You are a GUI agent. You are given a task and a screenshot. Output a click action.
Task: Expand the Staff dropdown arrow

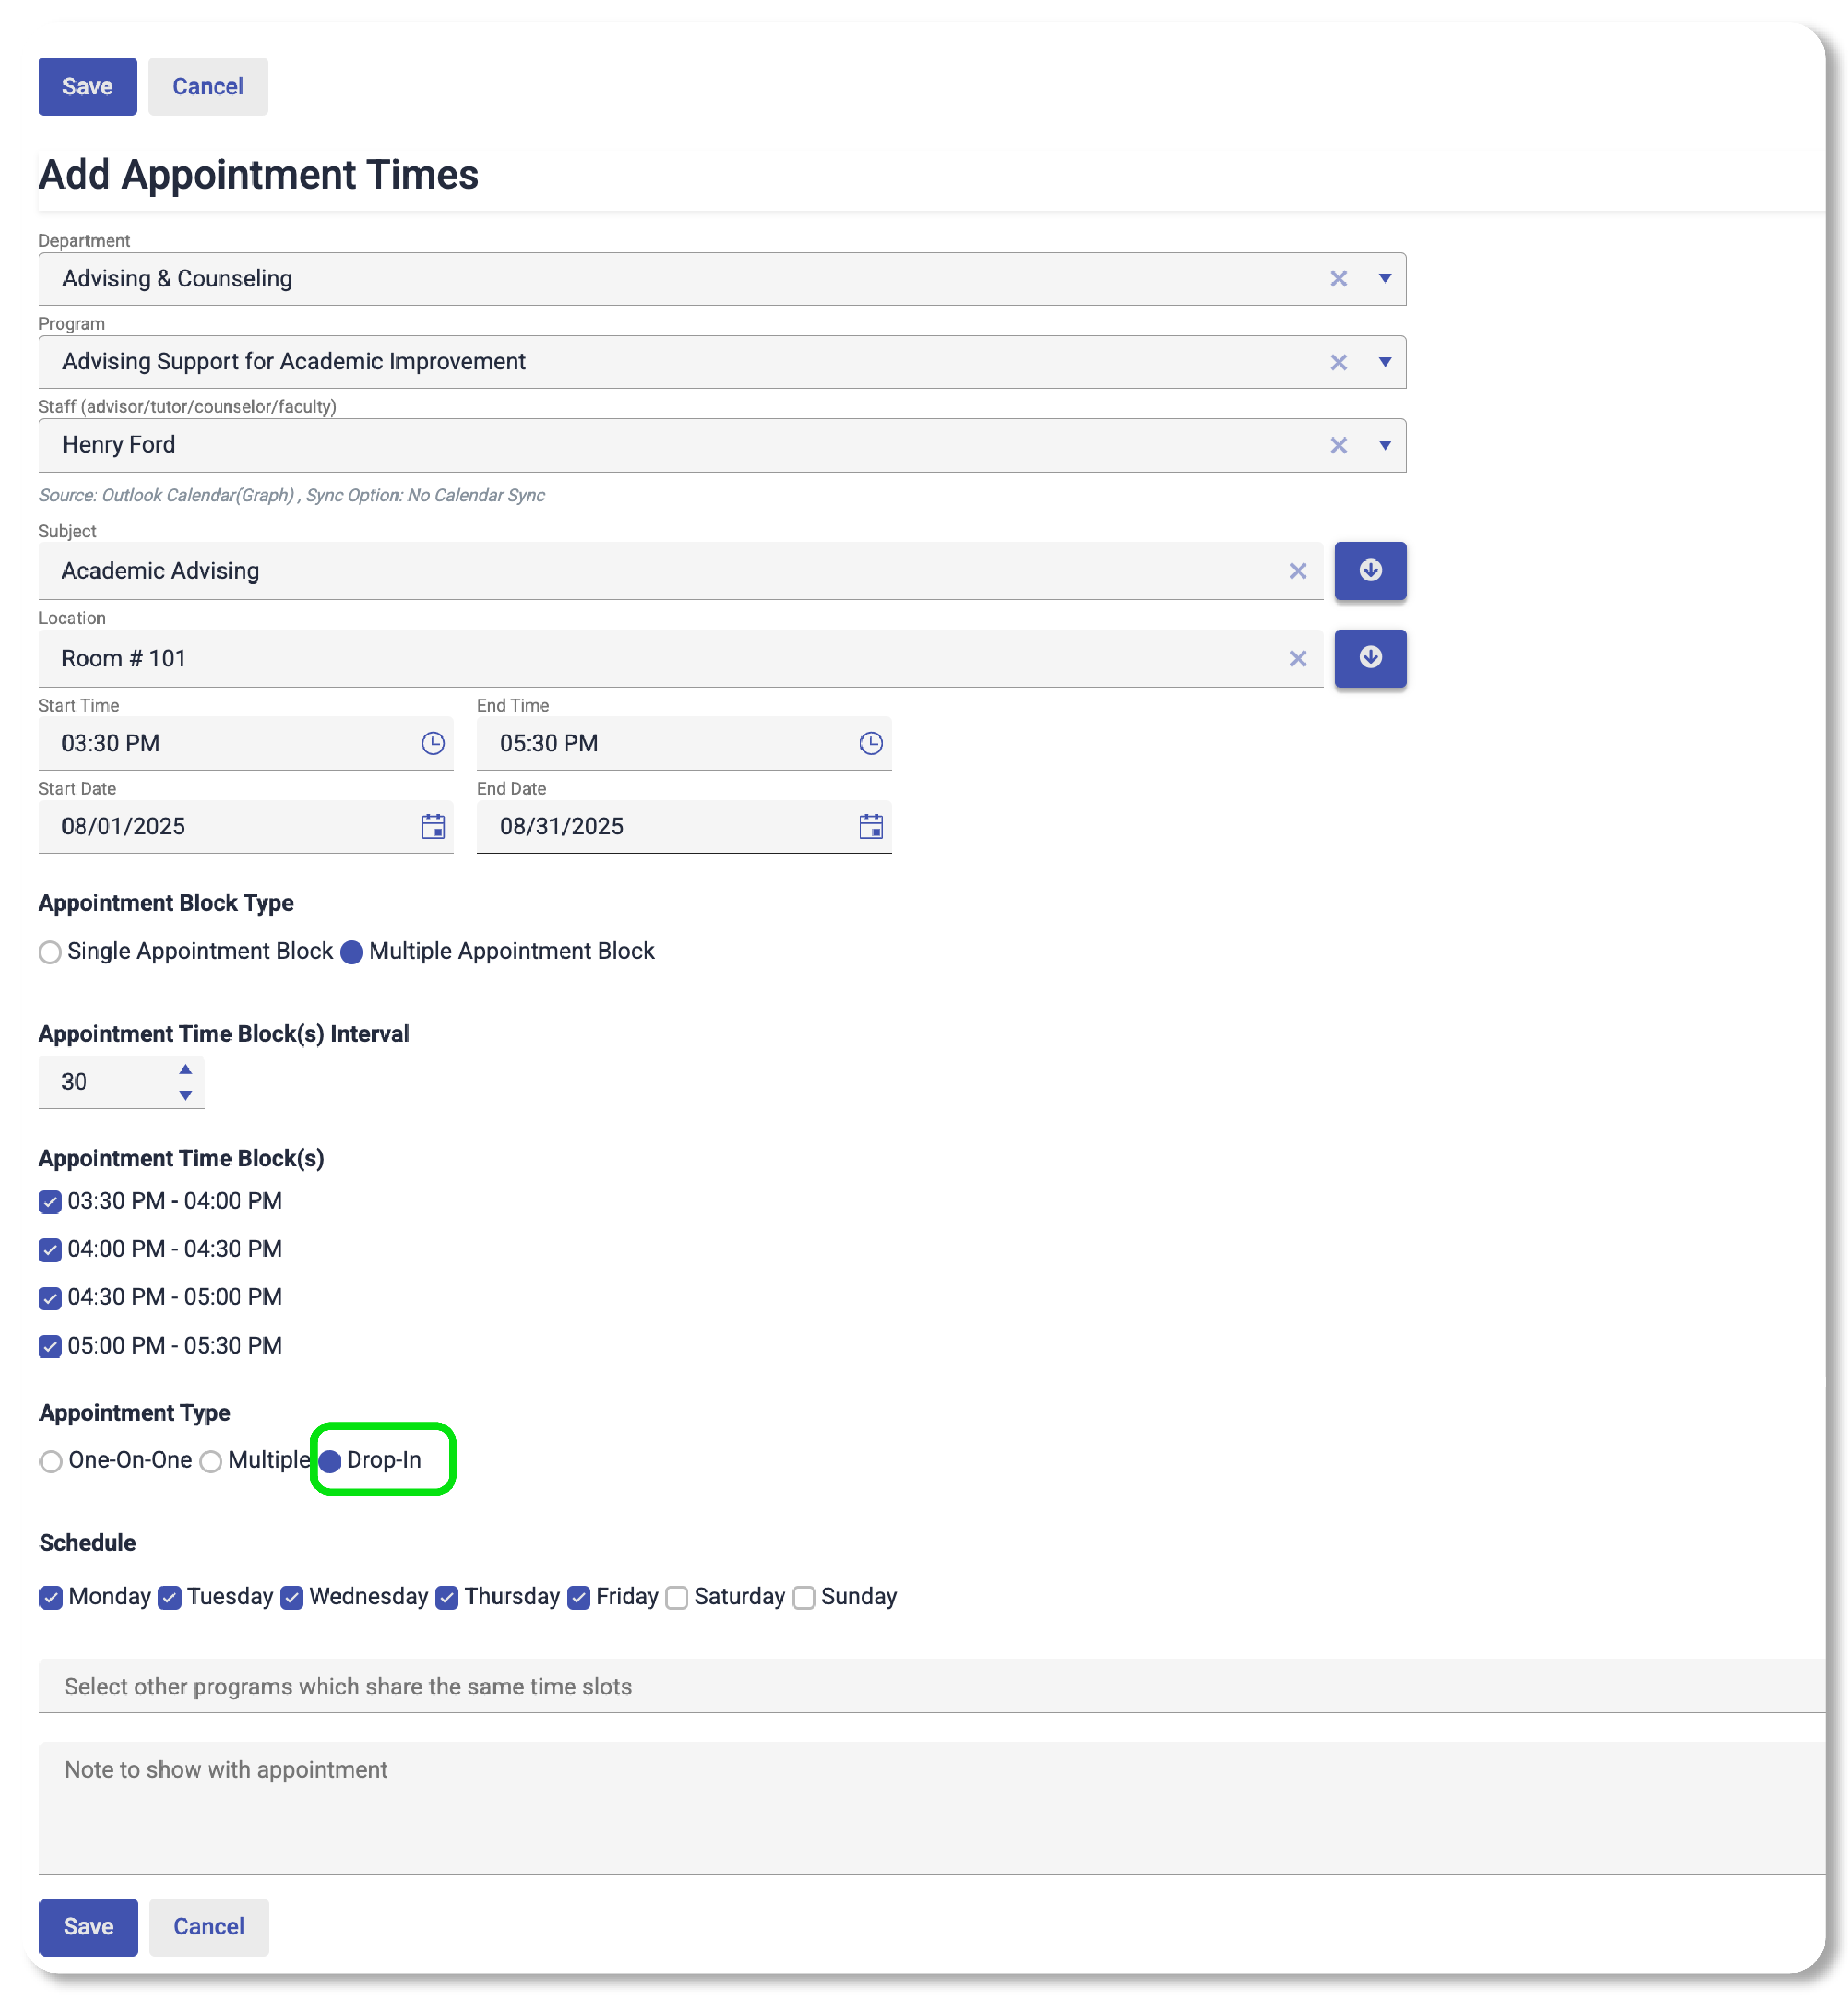[x=1384, y=445]
